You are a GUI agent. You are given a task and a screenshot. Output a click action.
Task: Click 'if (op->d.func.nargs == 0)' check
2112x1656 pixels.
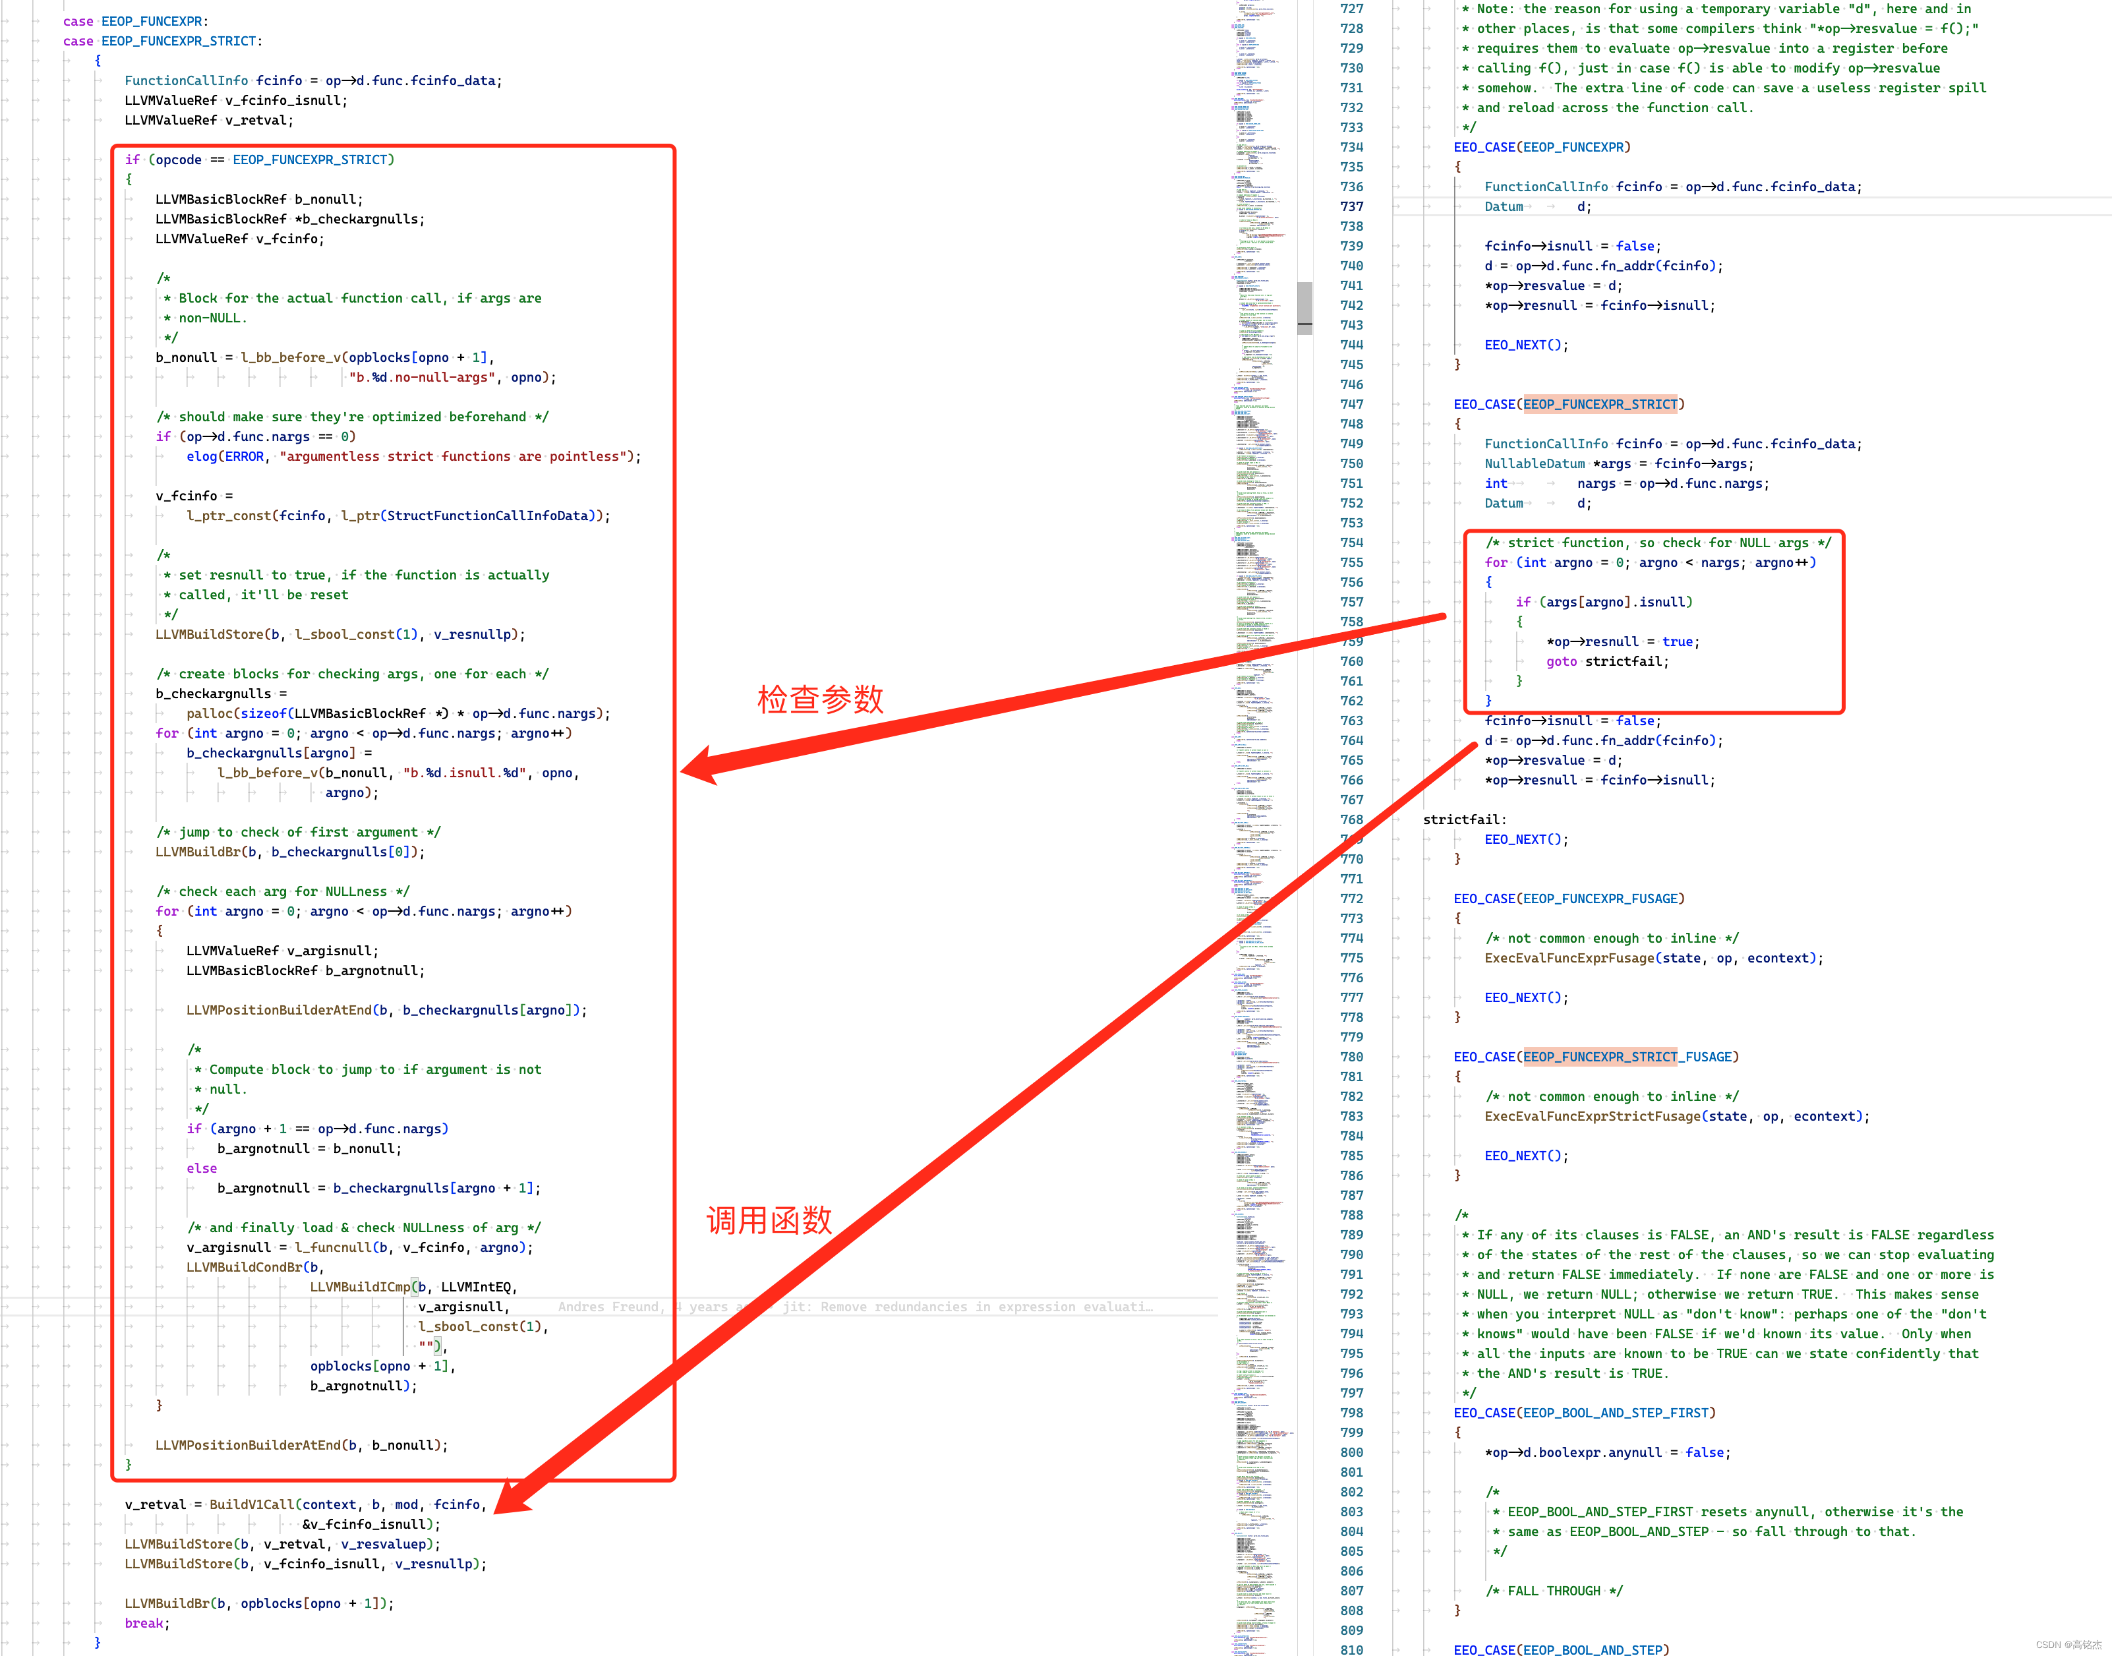[256, 436]
